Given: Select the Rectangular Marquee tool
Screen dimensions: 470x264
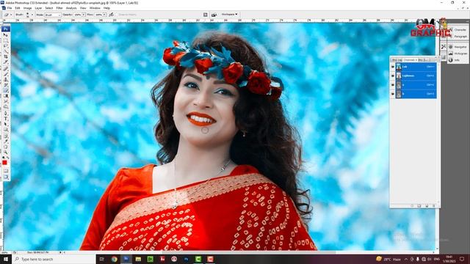Looking at the screenshot, I should (5, 40).
